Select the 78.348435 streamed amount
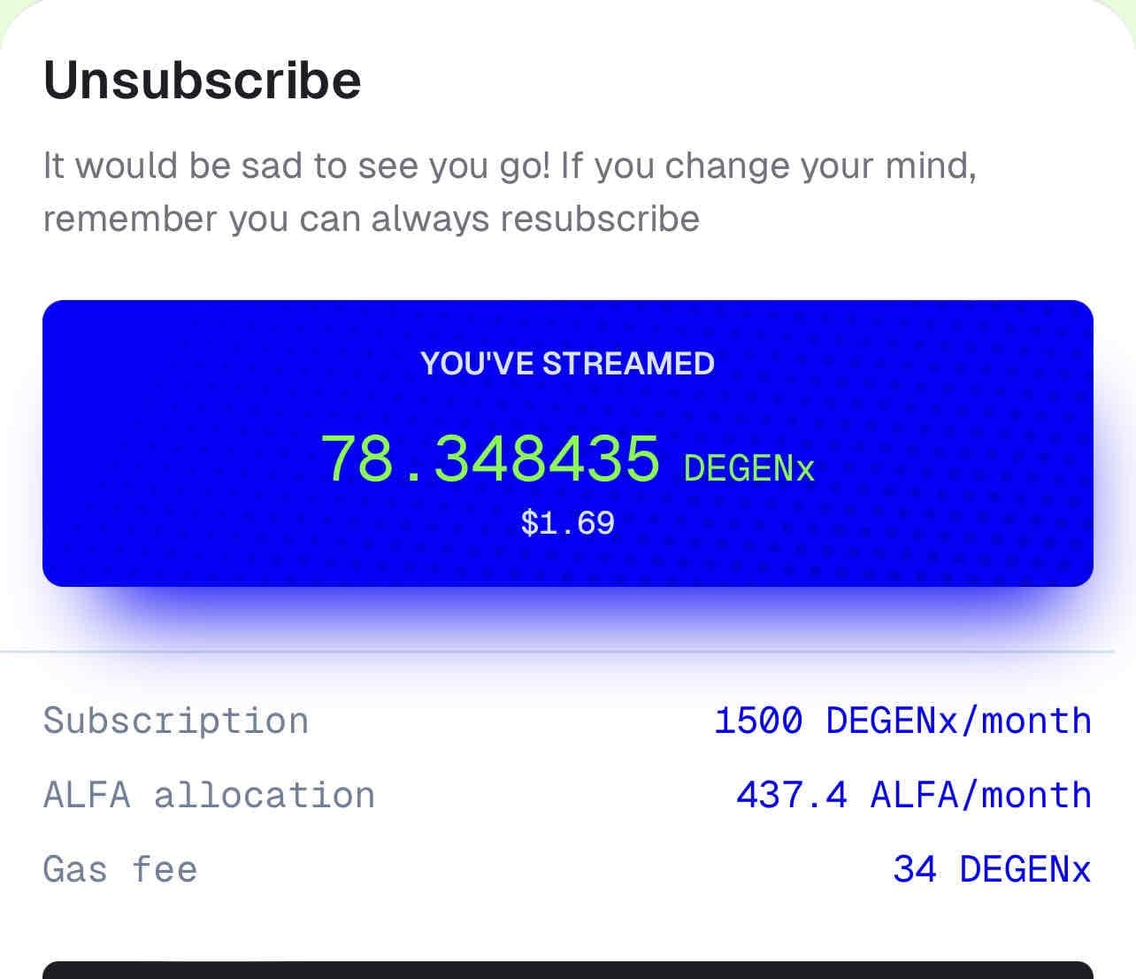 pyautogui.click(x=490, y=459)
